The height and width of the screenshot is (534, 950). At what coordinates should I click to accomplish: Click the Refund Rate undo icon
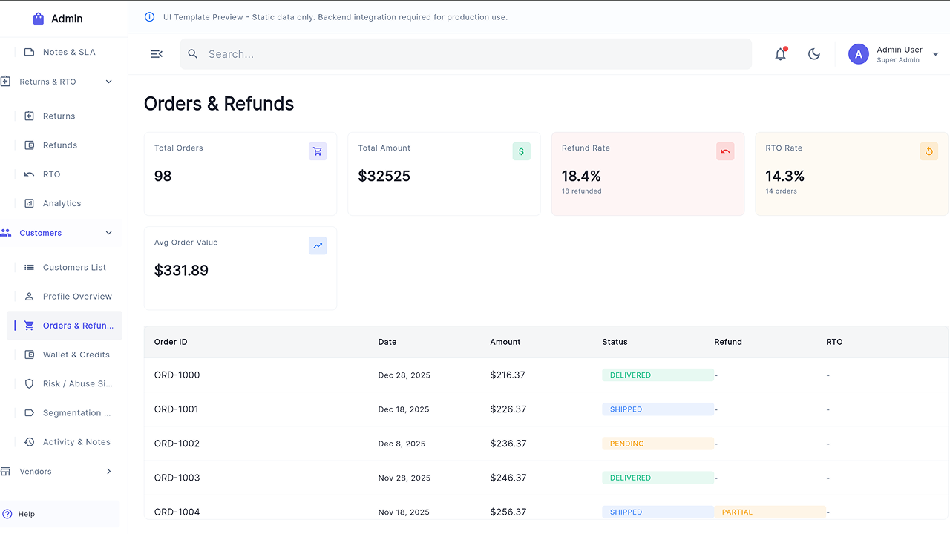pyautogui.click(x=725, y=151)
